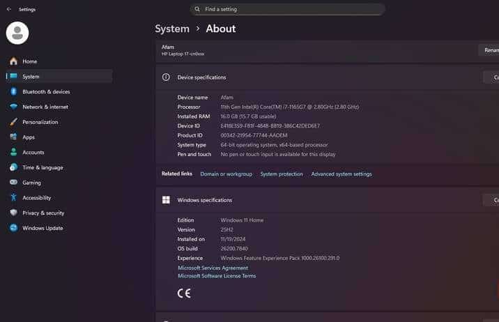Open Microsoft Services Agreement link

pyautogui.click(x=213, y=268)
